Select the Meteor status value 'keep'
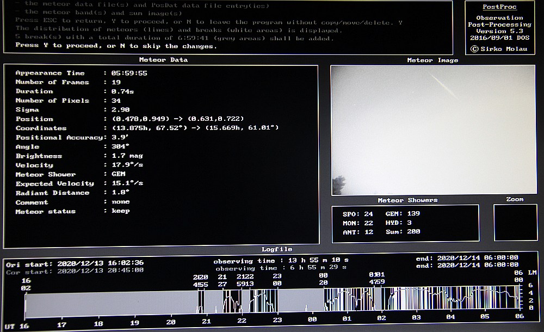The width and height of the screenshot is (544, 332). (121, 211)
